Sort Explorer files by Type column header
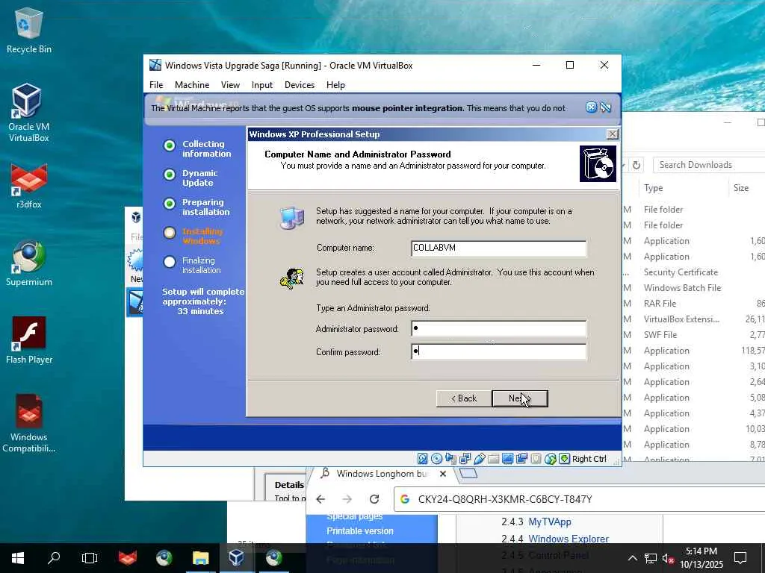The height and width of the screenshot is (573, 765). (x=653, y=188)
